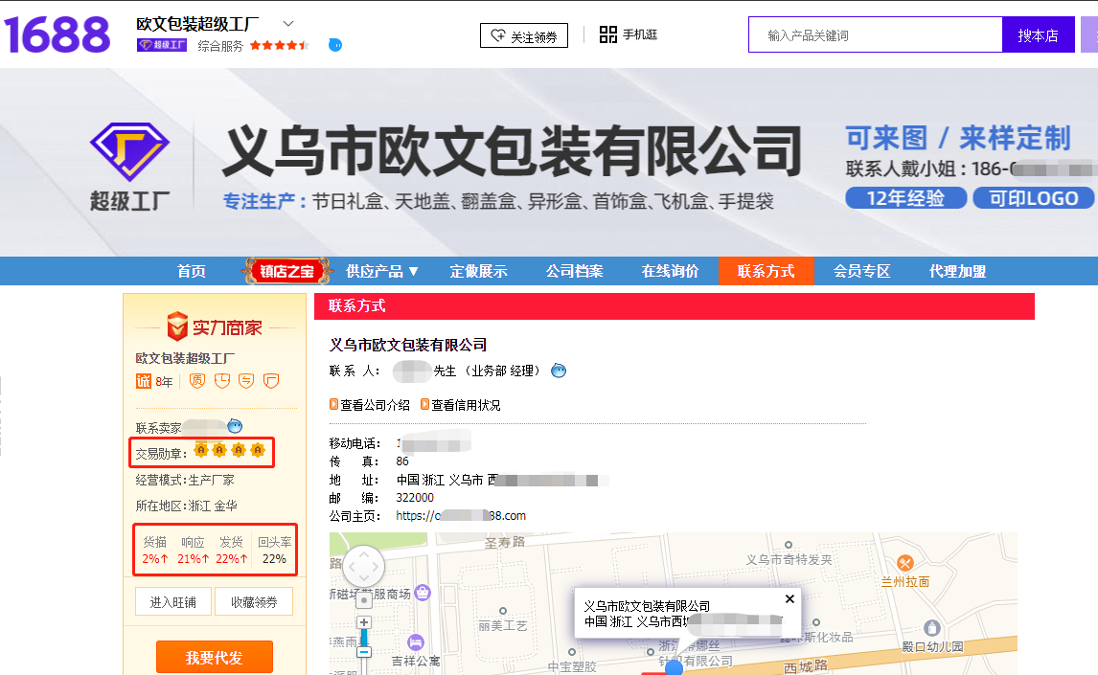This screenshot has width=1098, height=675.
Task: Open the 公司档案 tab
Action: click(574, 271)
